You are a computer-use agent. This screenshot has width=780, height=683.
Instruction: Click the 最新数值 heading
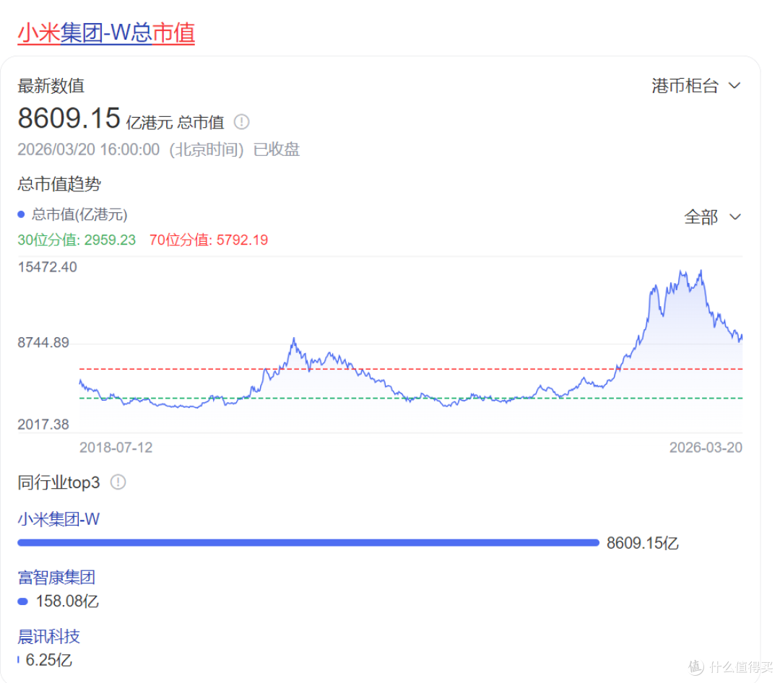[x=51, y=86]
